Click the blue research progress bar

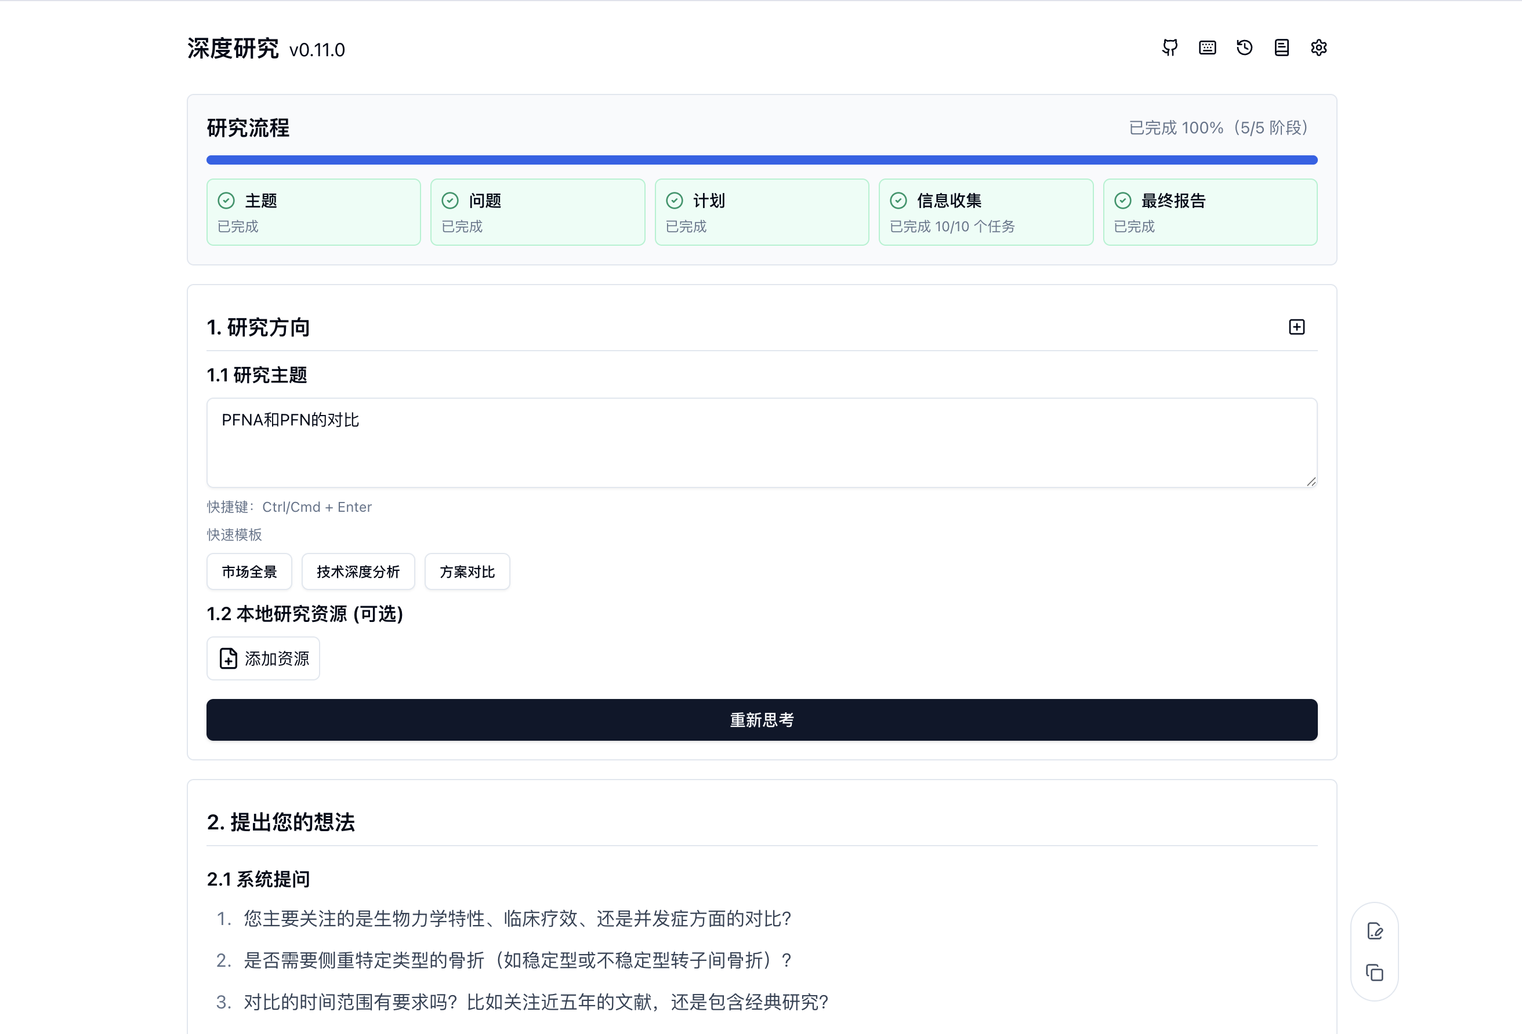point(762,160)
